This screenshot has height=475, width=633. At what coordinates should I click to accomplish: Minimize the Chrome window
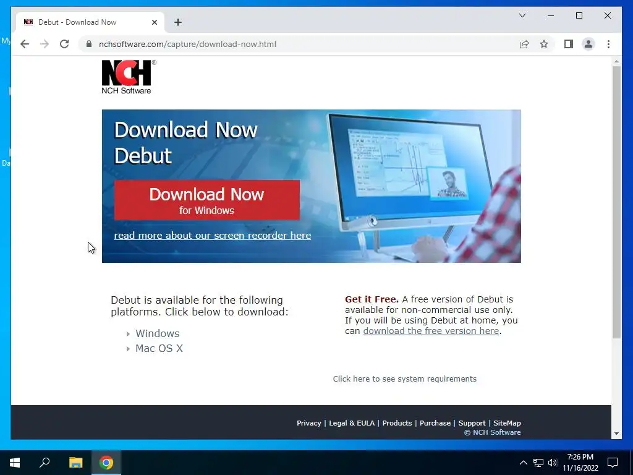coord(551,15)
